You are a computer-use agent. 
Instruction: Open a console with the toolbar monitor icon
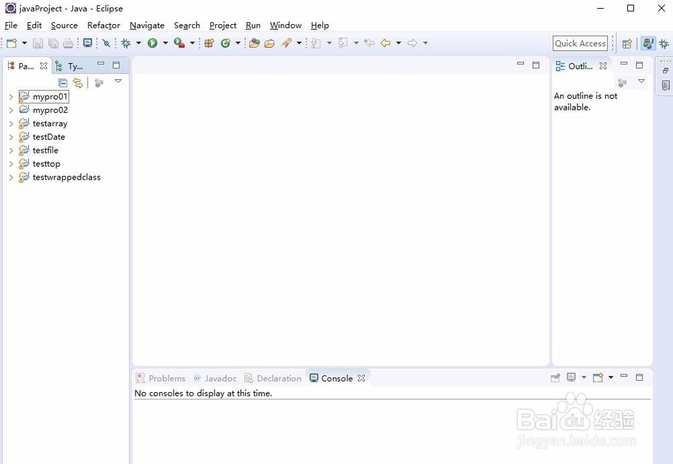pyautogui.click(x=87, y=43)
